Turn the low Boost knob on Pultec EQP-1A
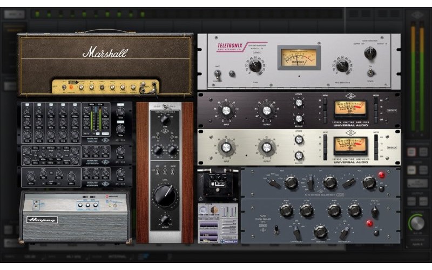 (x=286, y=211)
